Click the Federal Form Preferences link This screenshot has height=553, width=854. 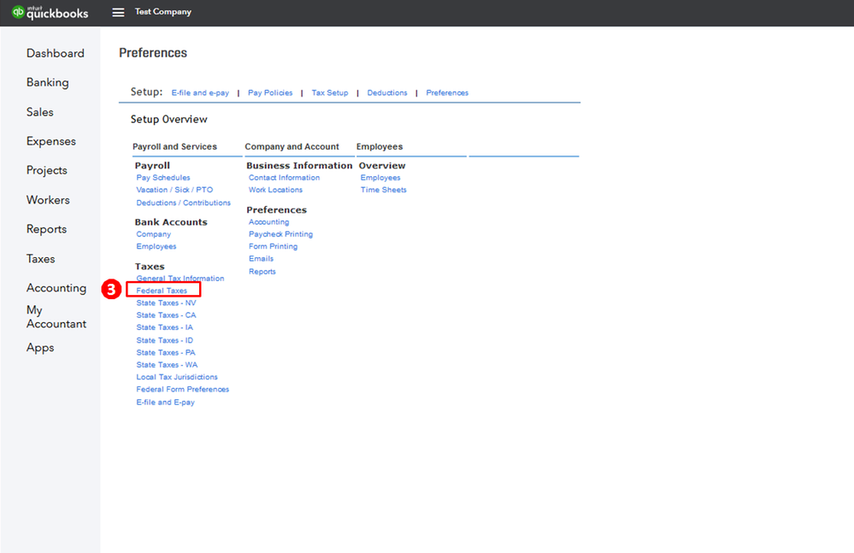click(182, 390)
